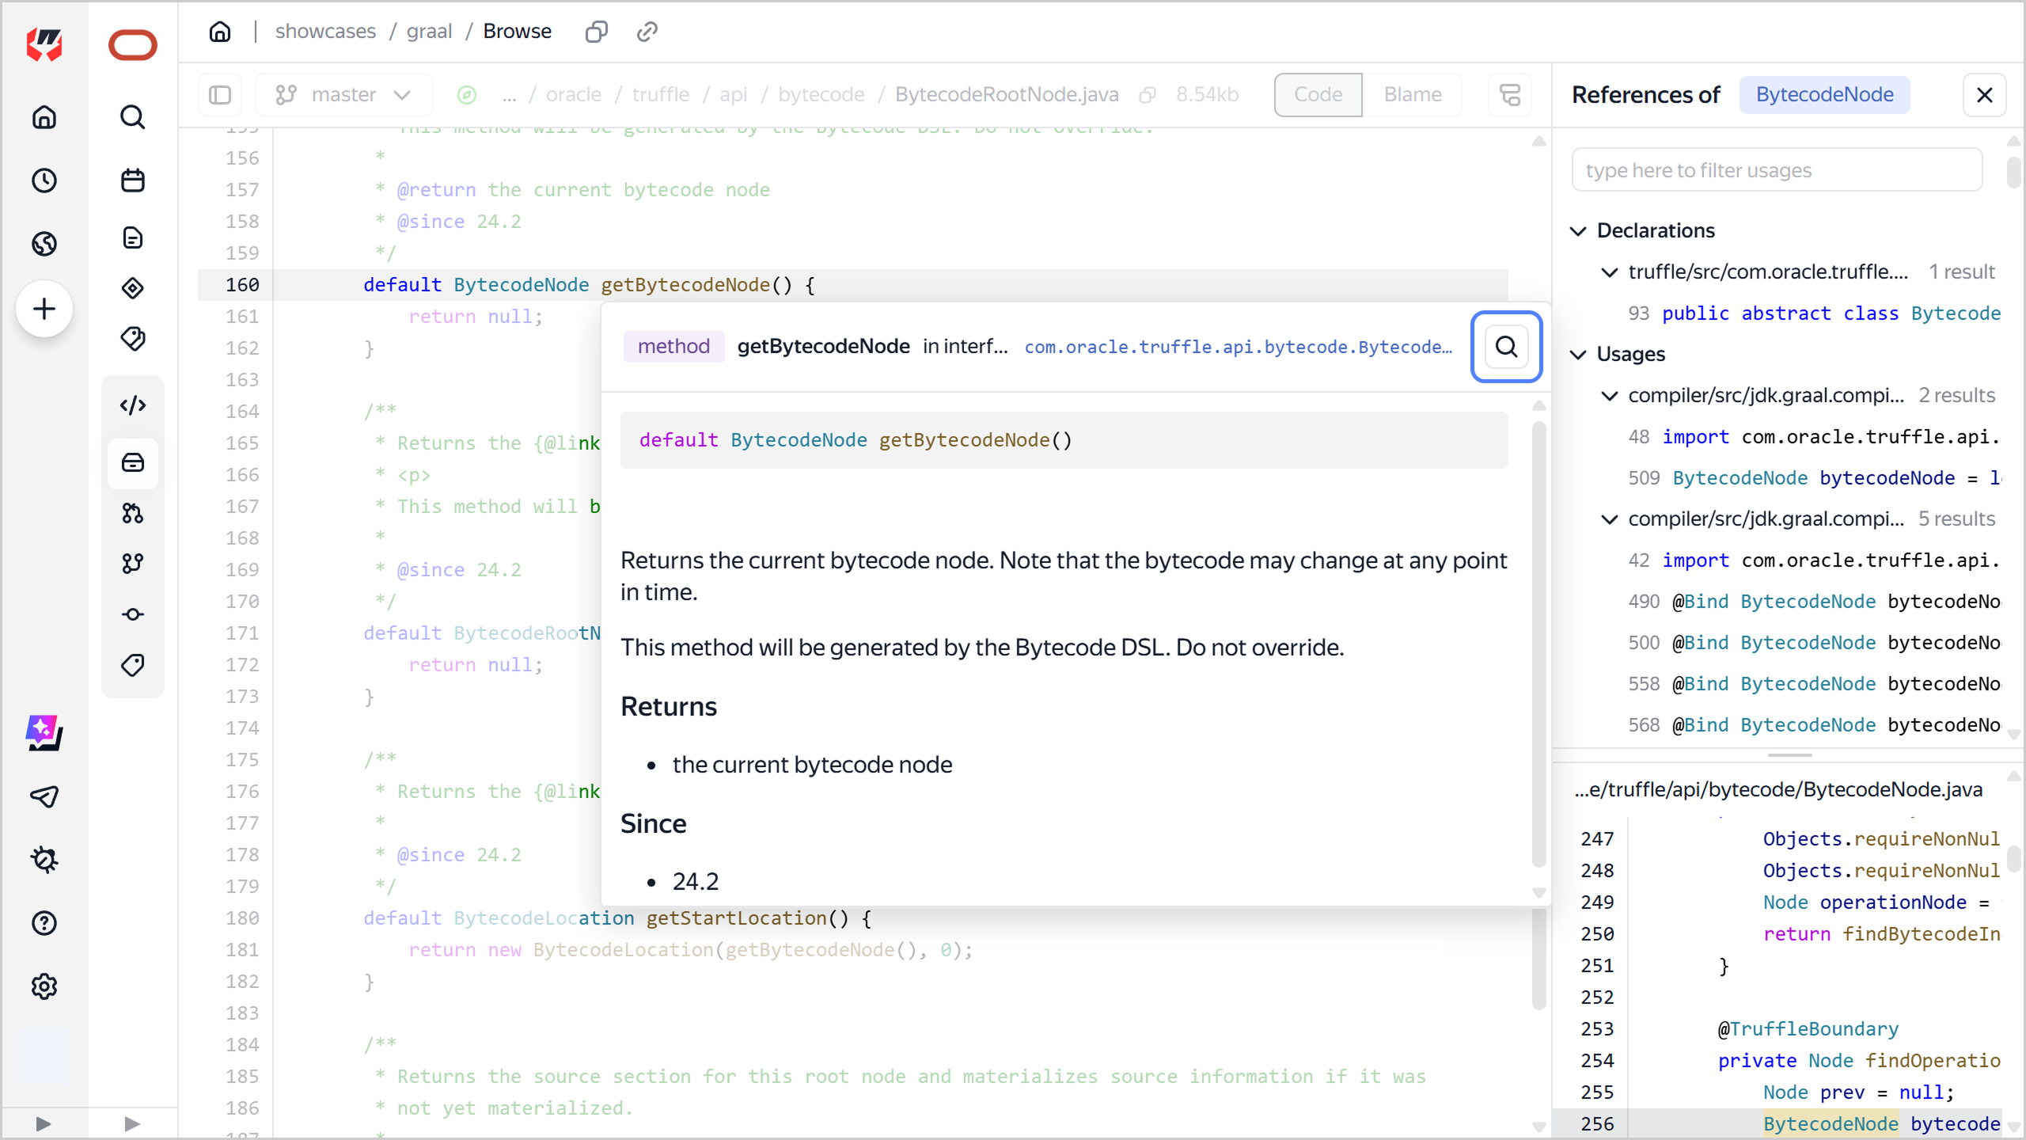Click the code symbols icon in sidebar

[132, 405]
